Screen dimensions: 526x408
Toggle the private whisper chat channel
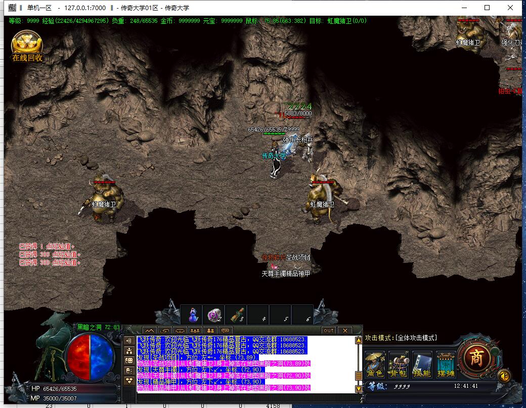pyautogui.click(x=129, y=371)
